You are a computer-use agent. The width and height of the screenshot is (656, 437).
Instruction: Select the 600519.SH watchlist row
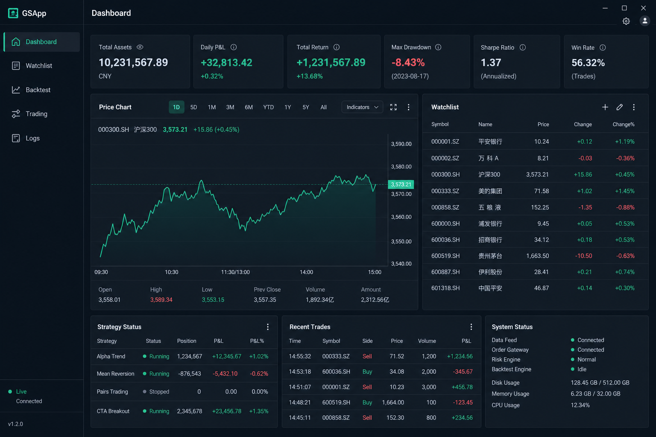click(536, 256)
